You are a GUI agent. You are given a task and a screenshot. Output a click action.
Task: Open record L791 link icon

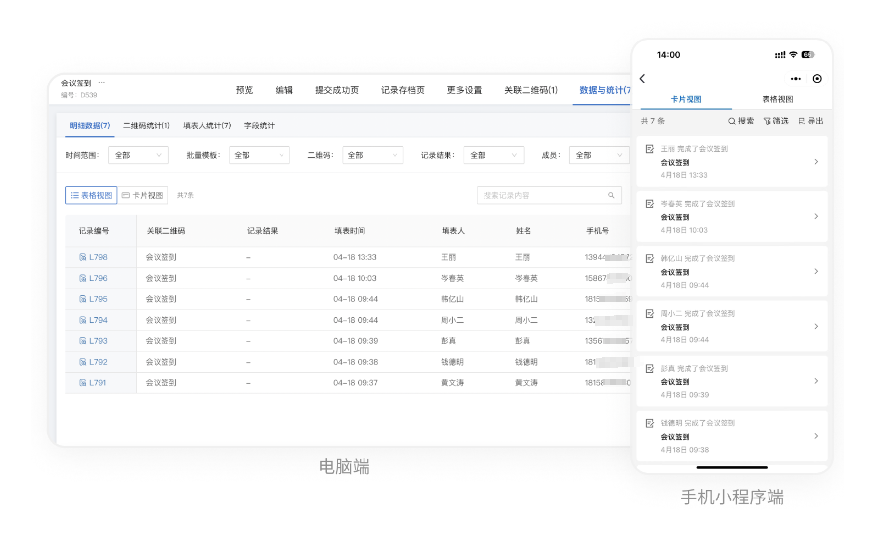(x=82, y=383)
